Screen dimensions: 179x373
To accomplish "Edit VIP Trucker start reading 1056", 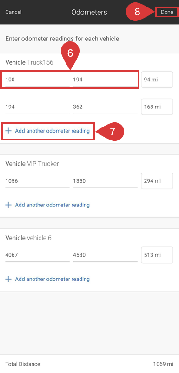I will click(37, 181).
